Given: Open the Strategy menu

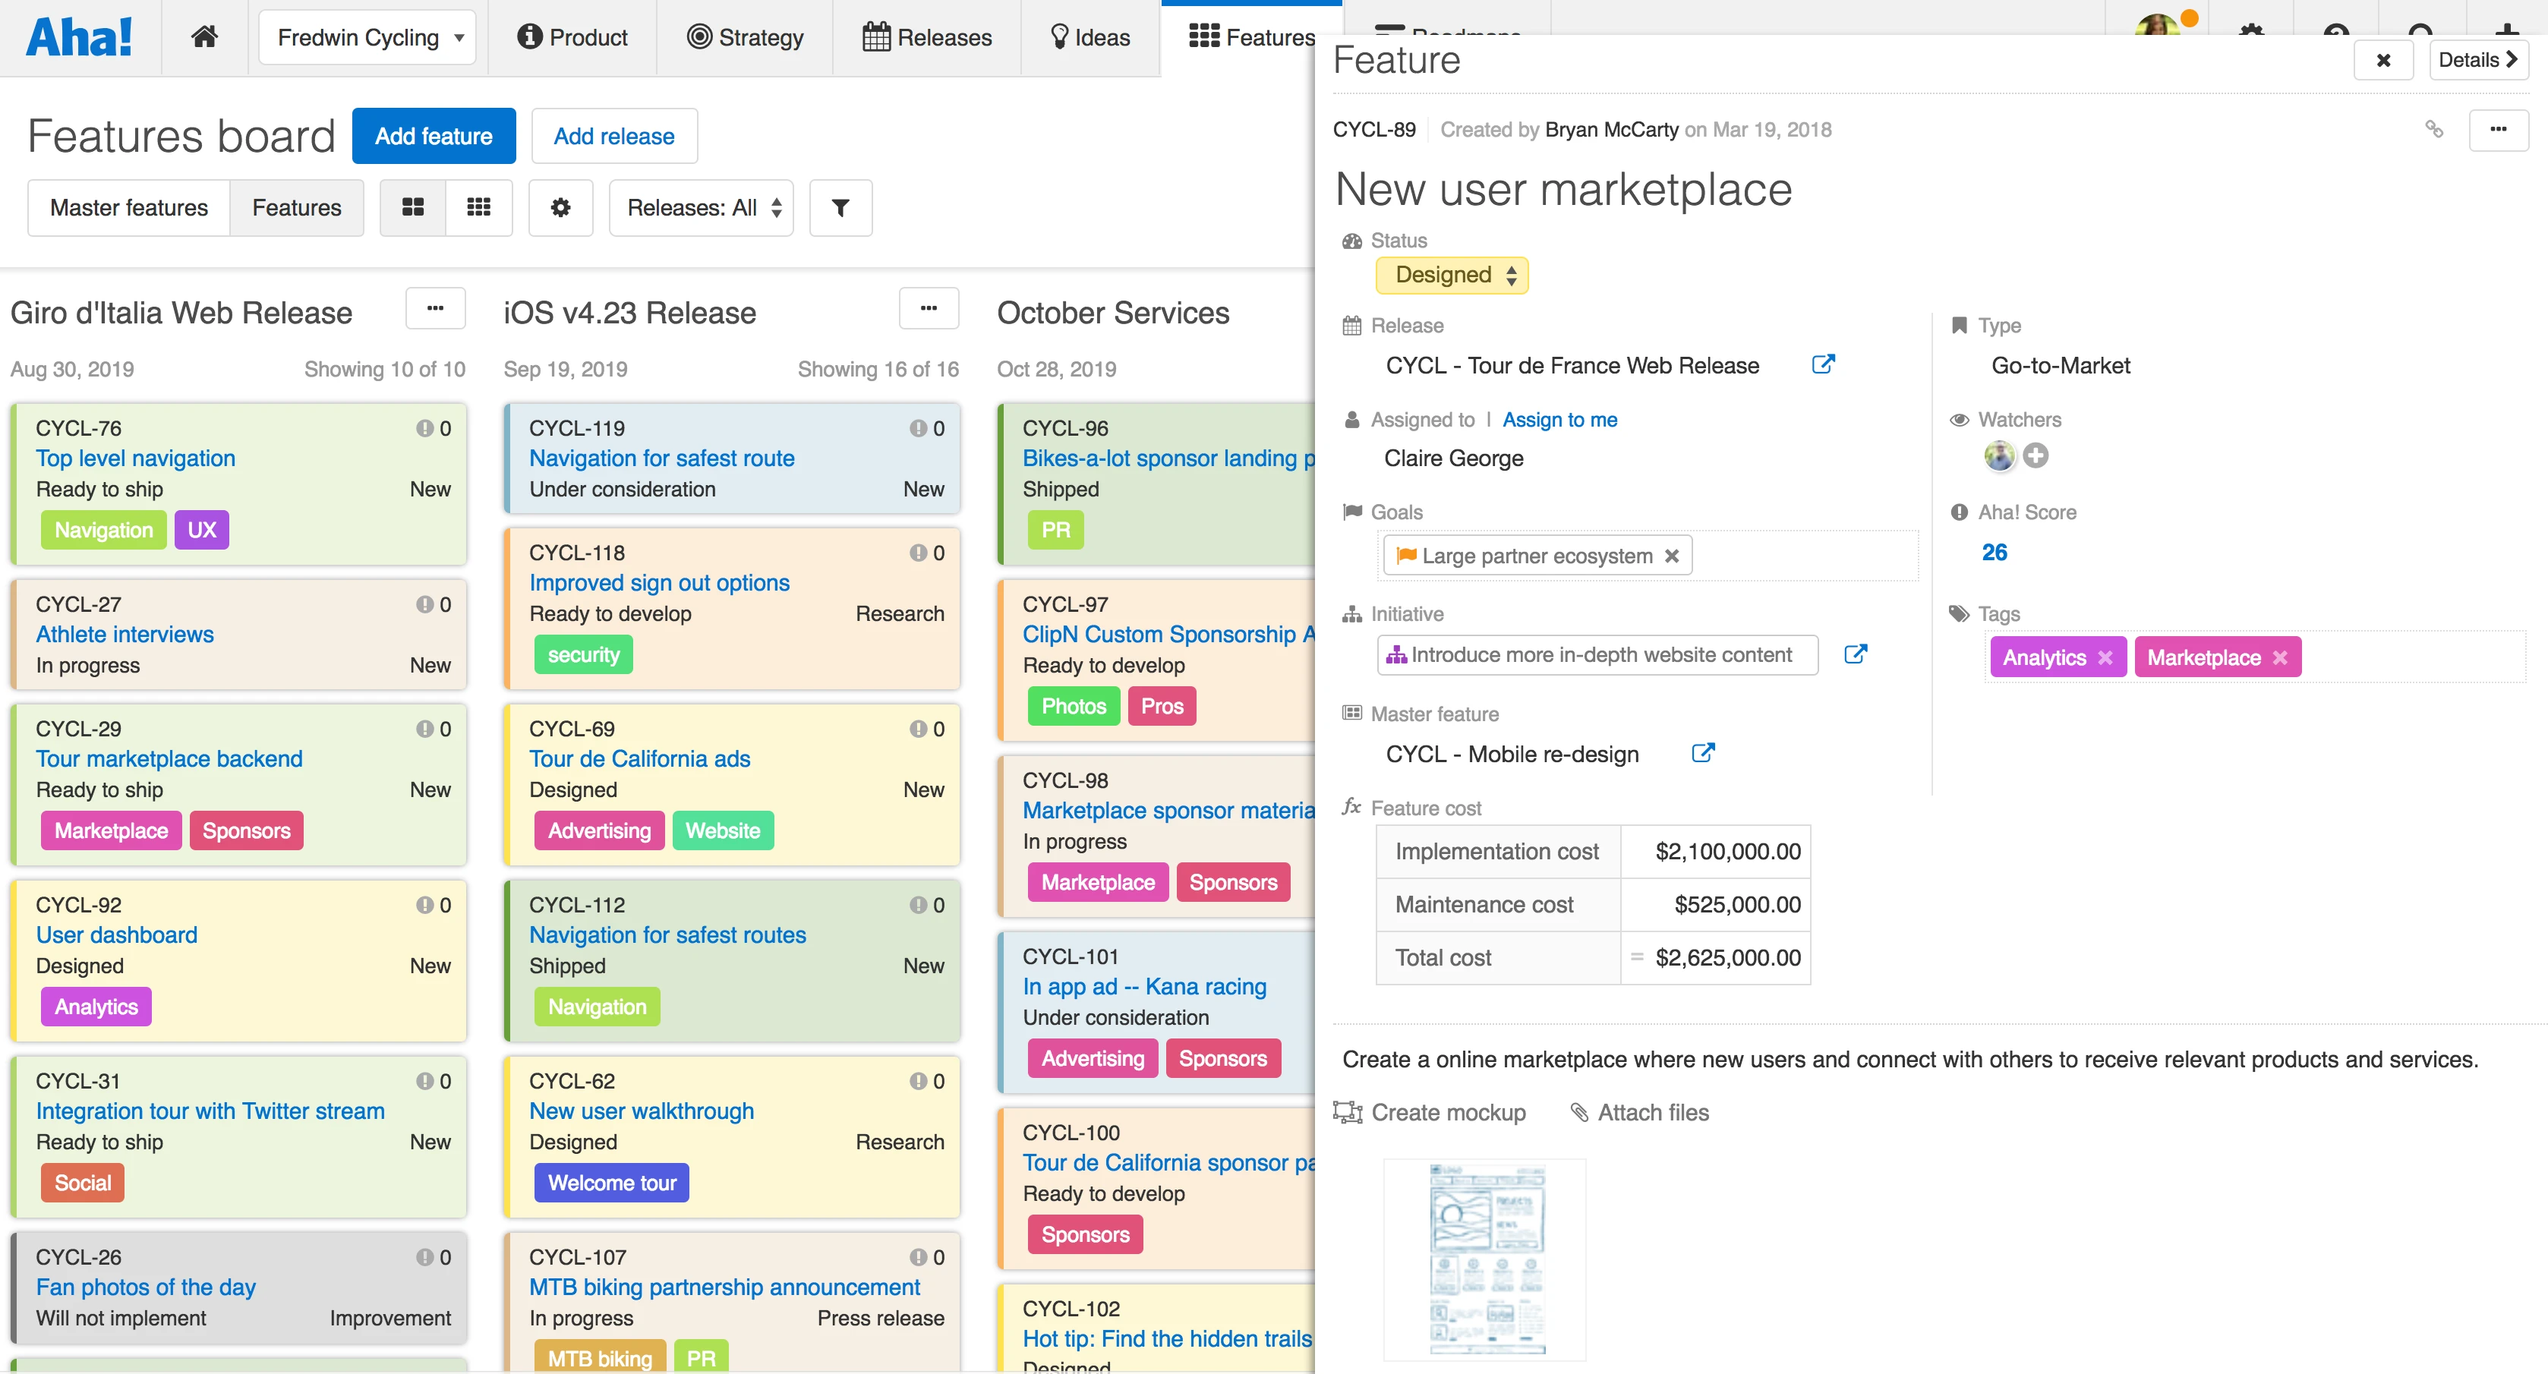Looking at the screenshot, I should click(745, 38).
